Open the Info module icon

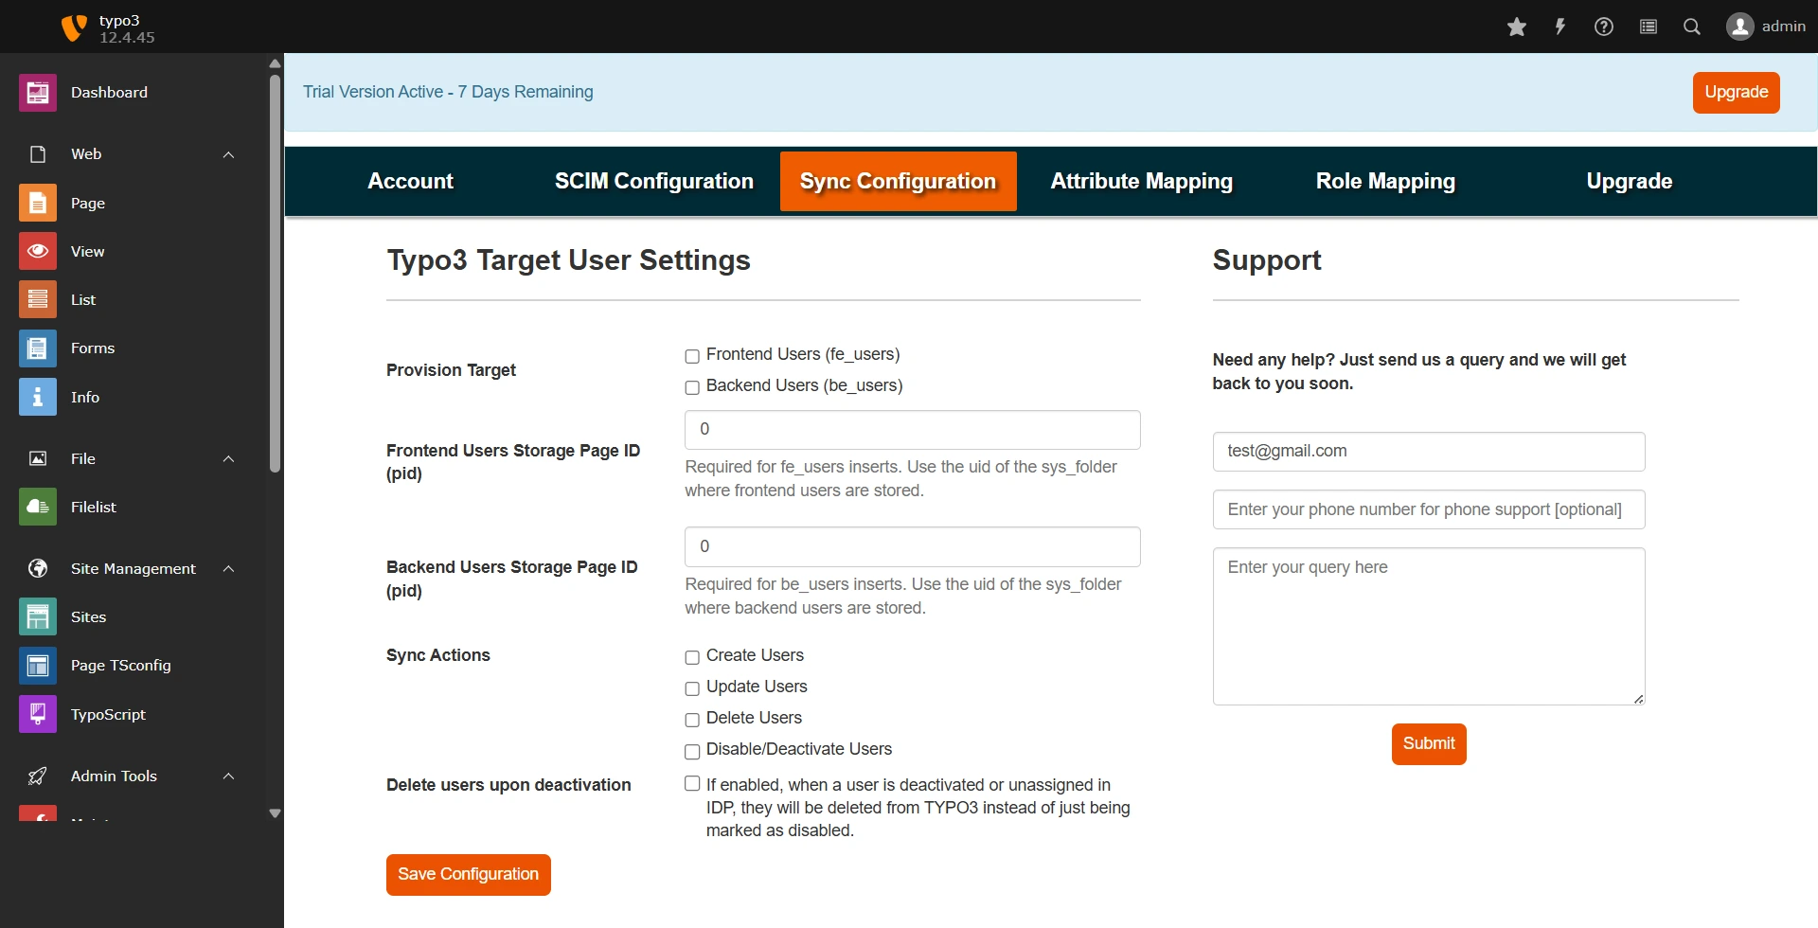[x=38, y=397]
